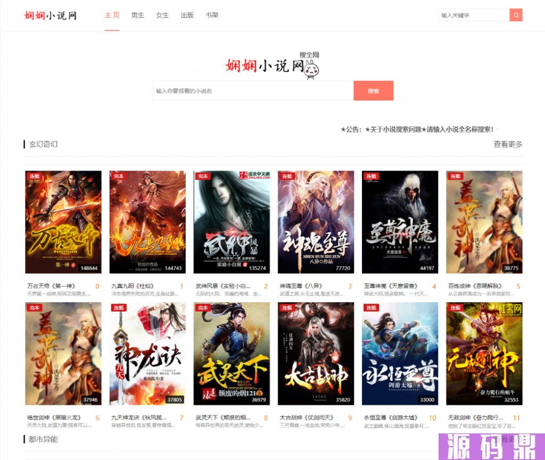
Task: Click title link 永恒至尊《剑游太墟》
Action: tap(391, 417)
